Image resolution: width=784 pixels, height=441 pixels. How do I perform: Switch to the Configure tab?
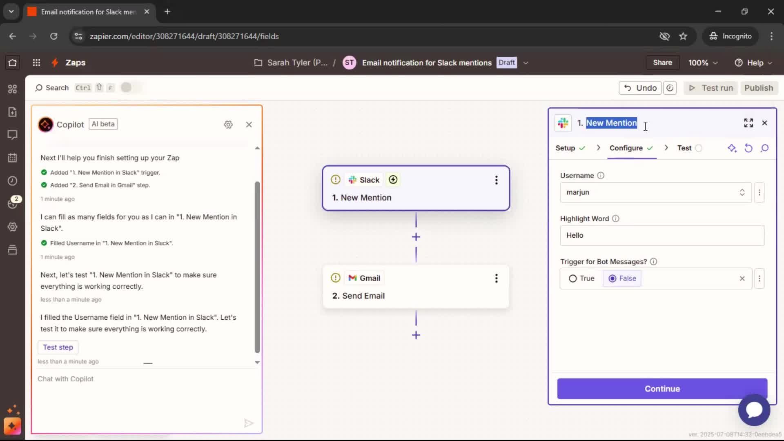[631, 148]
